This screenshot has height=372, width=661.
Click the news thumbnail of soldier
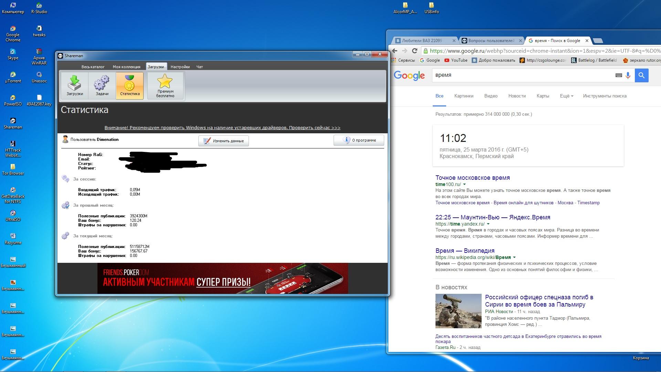click(x=458, y=311)
